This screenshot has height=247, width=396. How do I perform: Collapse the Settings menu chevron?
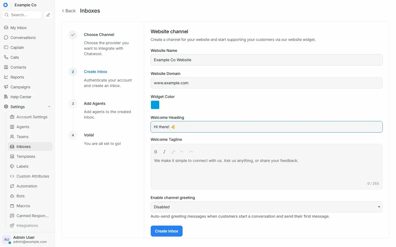(x=49, y=107)
